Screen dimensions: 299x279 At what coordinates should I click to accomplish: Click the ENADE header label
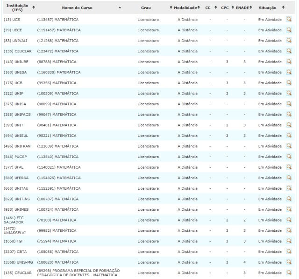pos(242,8)
